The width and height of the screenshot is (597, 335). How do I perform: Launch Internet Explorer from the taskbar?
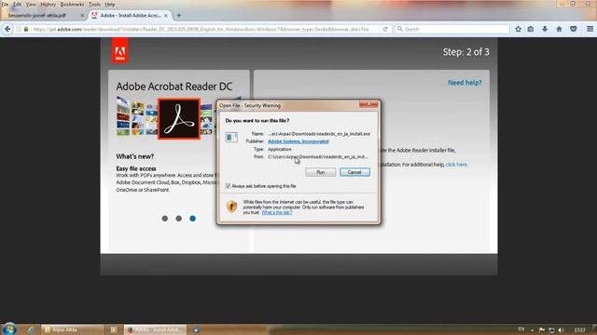[31, 329]
